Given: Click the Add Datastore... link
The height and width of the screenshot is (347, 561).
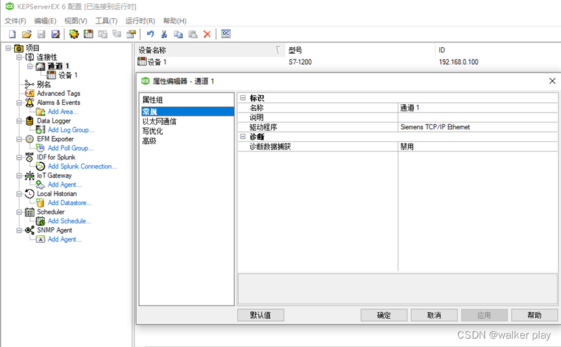Looking at the screenshot, I should (70, 203).
